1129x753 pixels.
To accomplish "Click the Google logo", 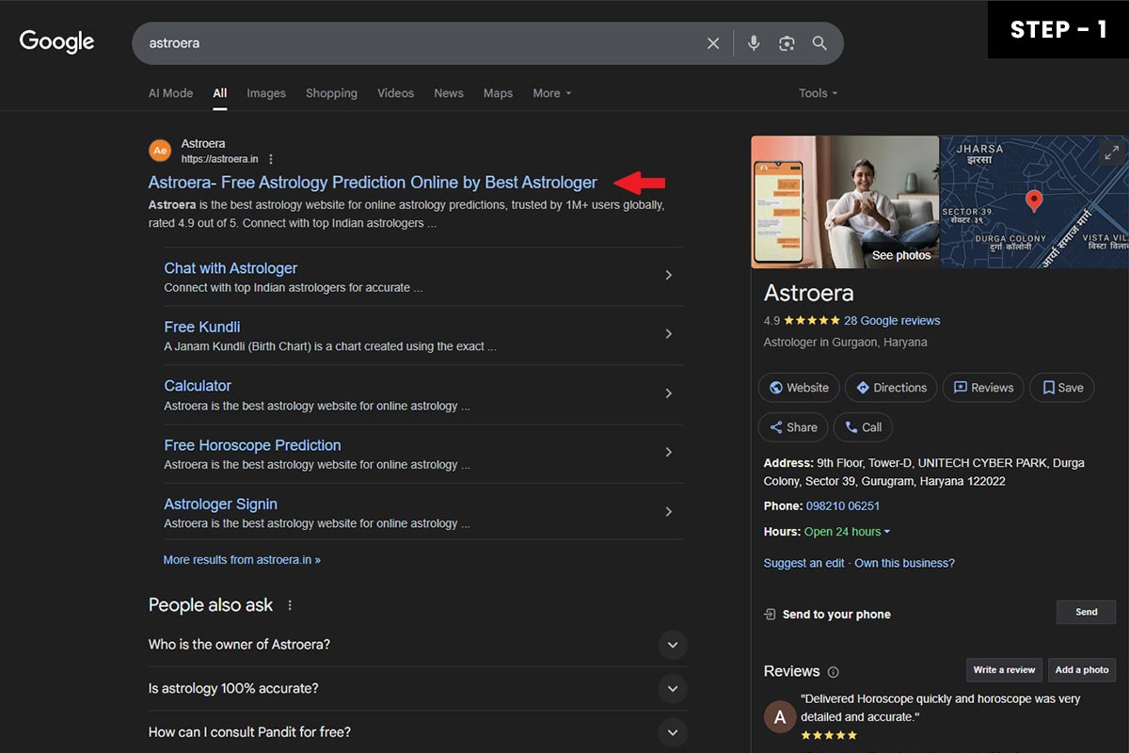I will 56,42.
